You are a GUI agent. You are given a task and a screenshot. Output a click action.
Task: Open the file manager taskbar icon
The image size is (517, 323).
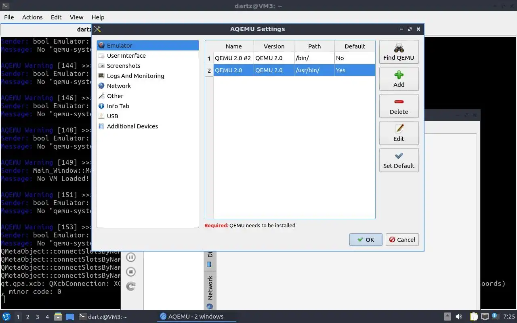pyautogui.click(x=58, y=317)
